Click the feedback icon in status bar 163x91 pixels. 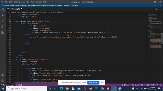pos(157,85)
